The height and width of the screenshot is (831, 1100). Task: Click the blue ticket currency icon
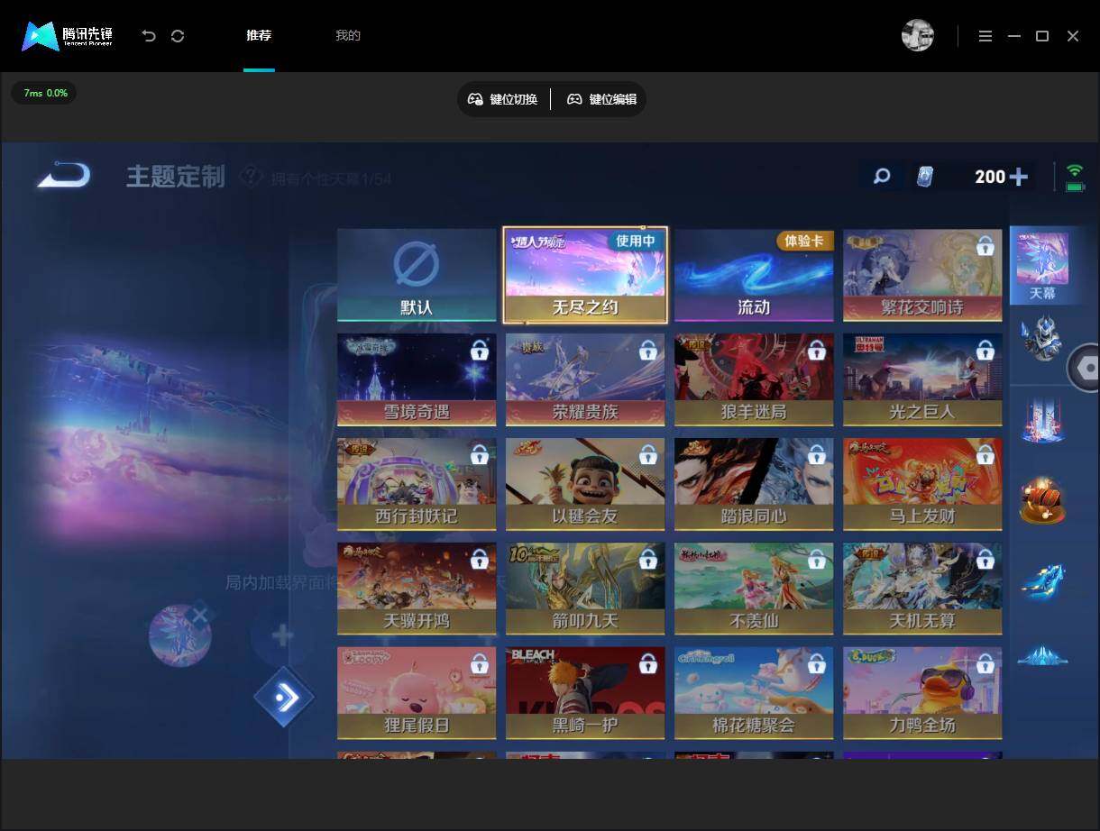925,177
